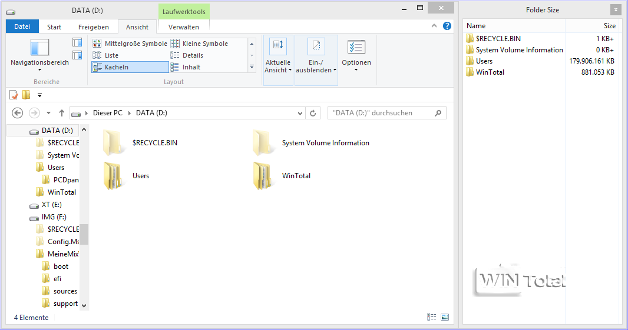The width and height of the screenshot is (628, 330).
Task: Select the efi folder in tree
Action: [x=57, y=279]
